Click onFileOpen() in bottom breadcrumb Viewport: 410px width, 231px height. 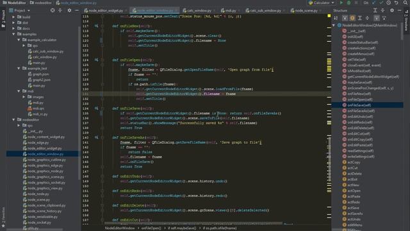151,228
